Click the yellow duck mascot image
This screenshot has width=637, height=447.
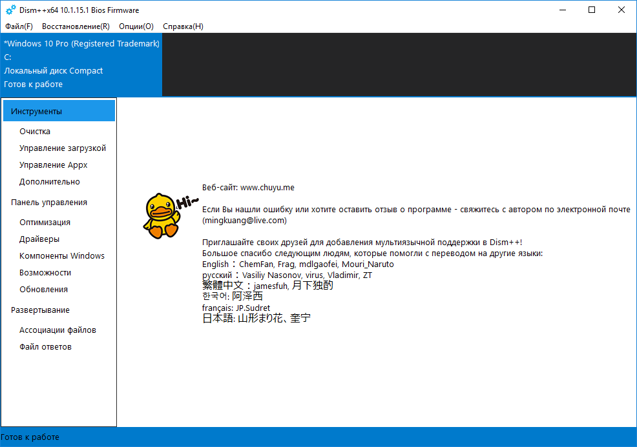pyautogui.click(x=162, y=216)
